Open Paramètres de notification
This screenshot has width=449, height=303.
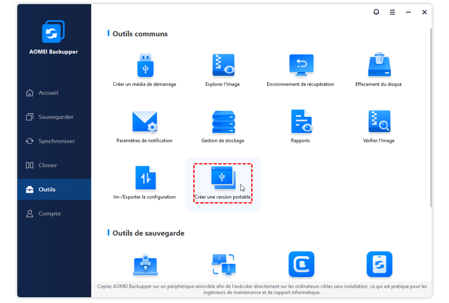(x=145, y=126)
